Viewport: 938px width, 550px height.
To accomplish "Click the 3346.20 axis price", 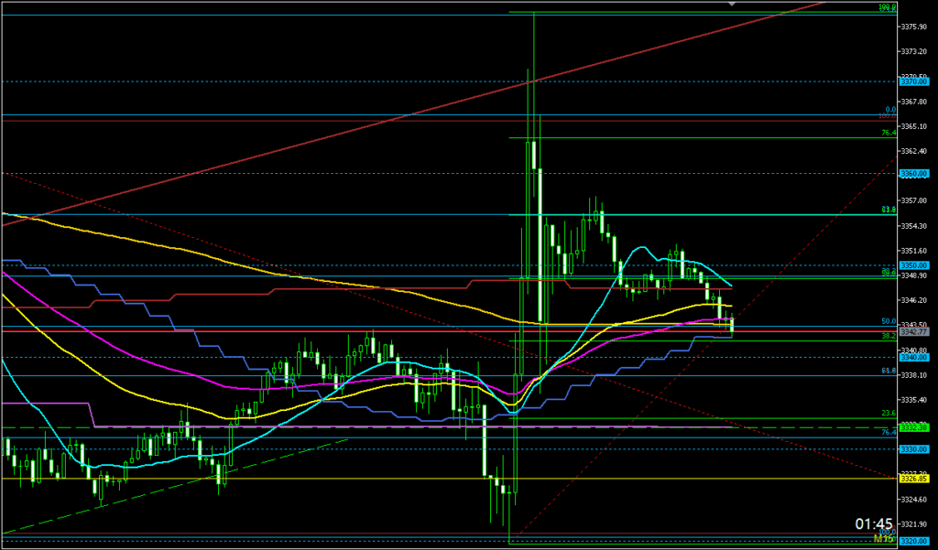I will (912, 299).
